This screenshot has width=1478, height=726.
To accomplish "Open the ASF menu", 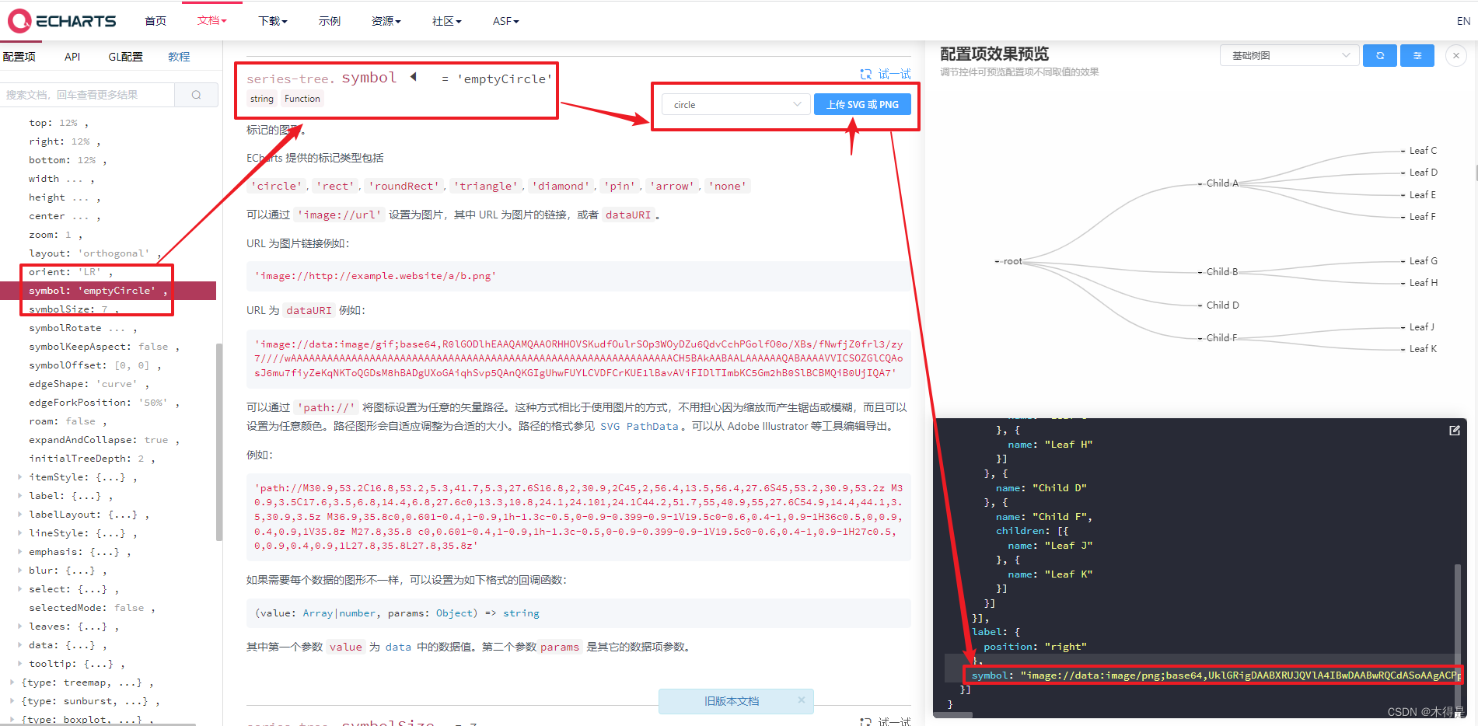I will (505, 21).
